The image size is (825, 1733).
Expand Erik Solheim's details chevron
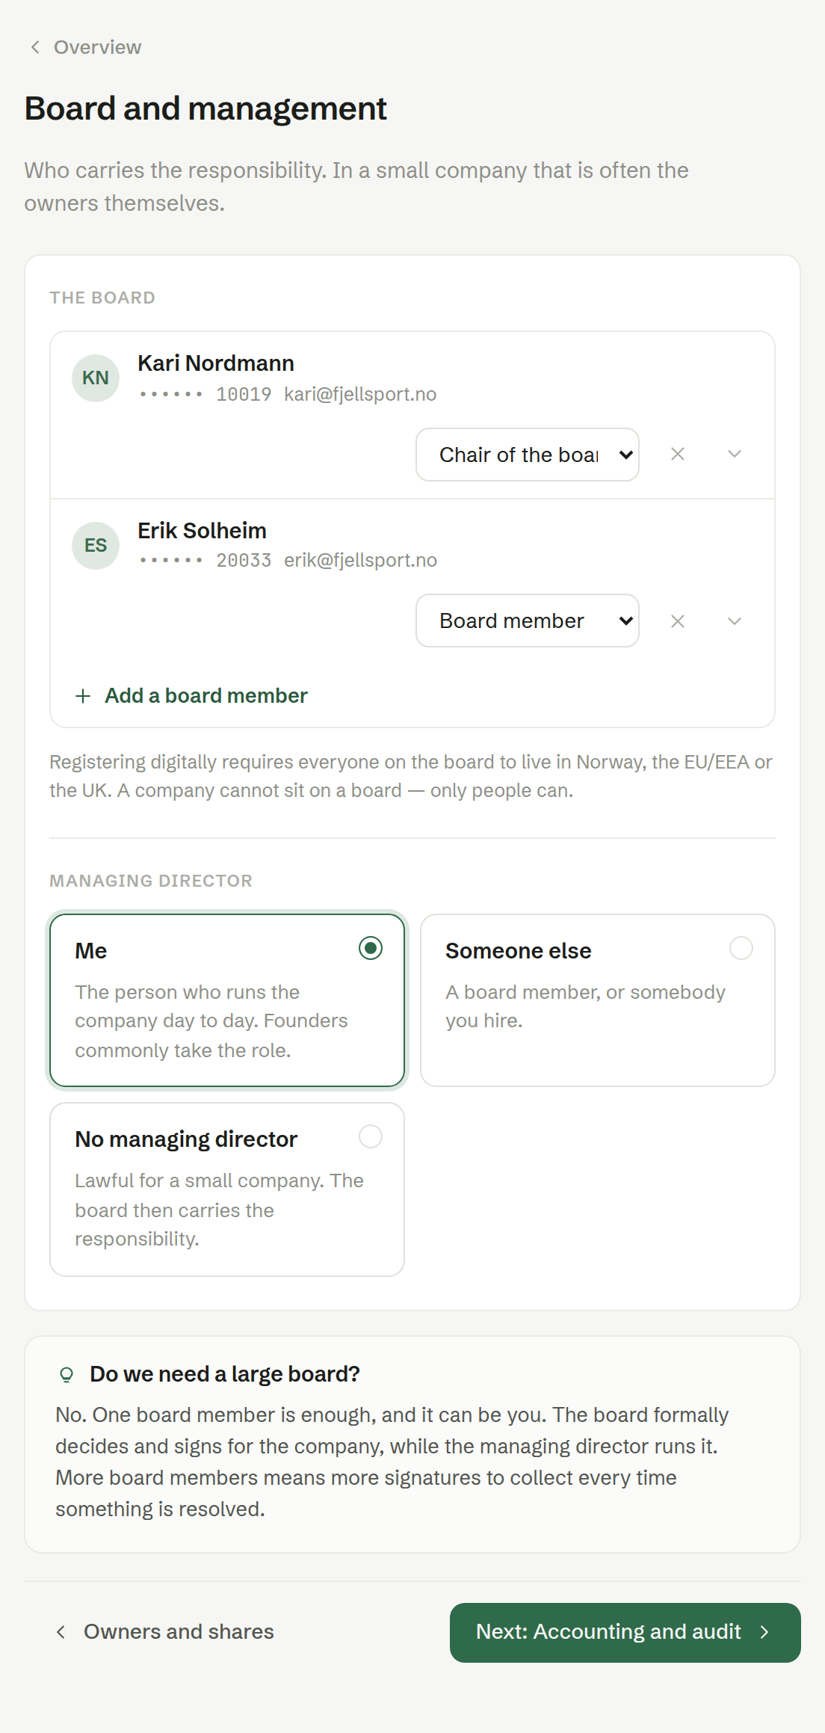pos(735,621)
